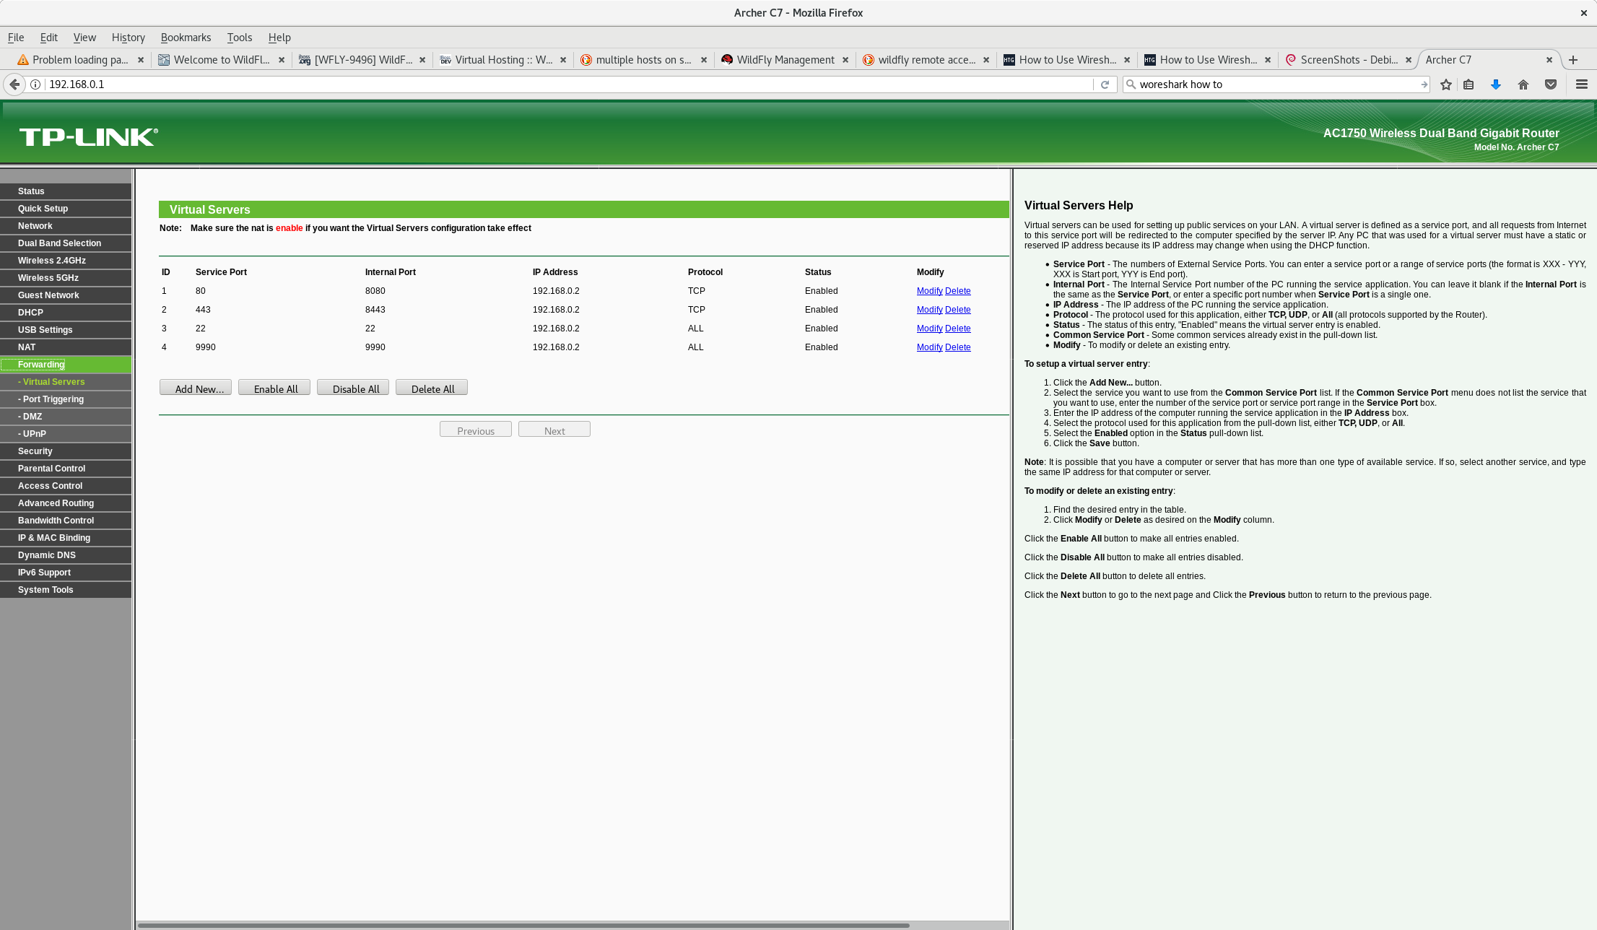1597x930 pixels.
Task: Go to the Firefox home icon
Action: click(x=1523, y=84)
